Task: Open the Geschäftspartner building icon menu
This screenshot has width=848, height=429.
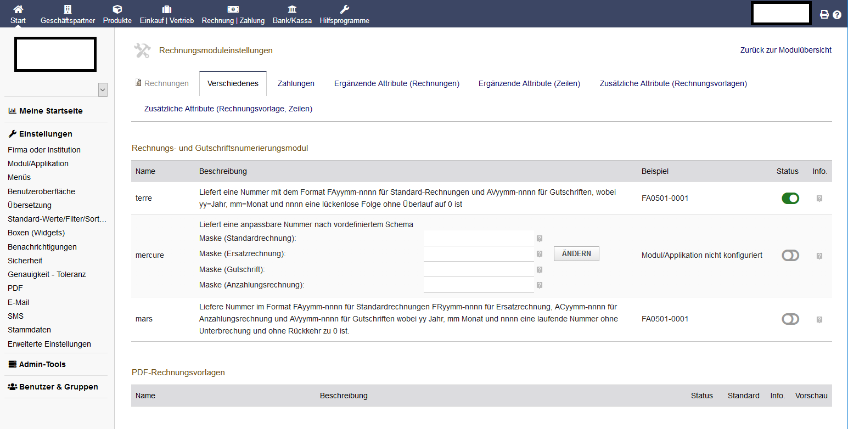Action: click(x=68, y=9)
